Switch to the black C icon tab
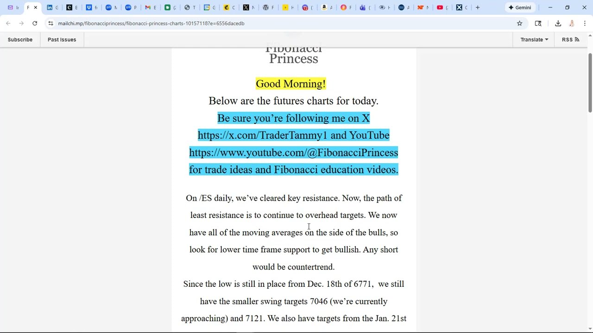The height and width of the screenshot is (333, 593). [x=72, y=7]
